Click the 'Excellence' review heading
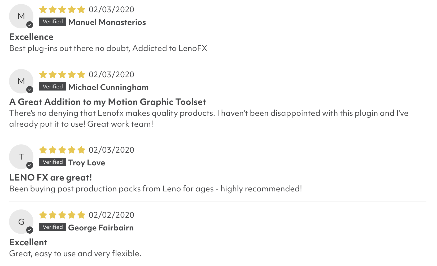The image size is (437, 266). [x=31, y=37]
